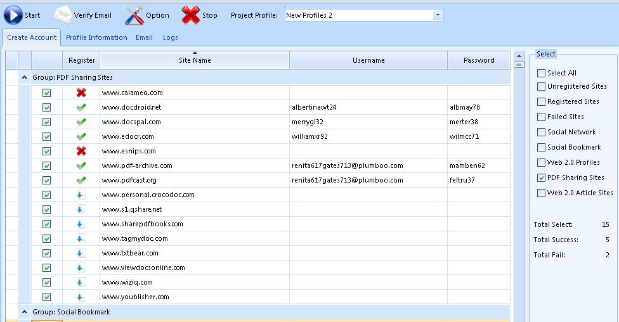Select username cell merrygi32
619x322 pixels.
368,122
